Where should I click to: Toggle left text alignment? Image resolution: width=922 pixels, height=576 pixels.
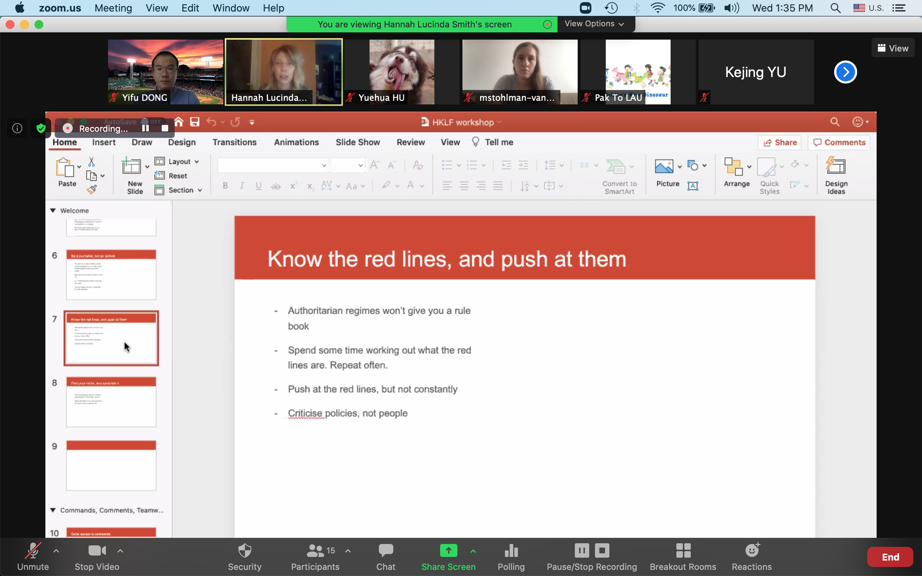(447, 186)
